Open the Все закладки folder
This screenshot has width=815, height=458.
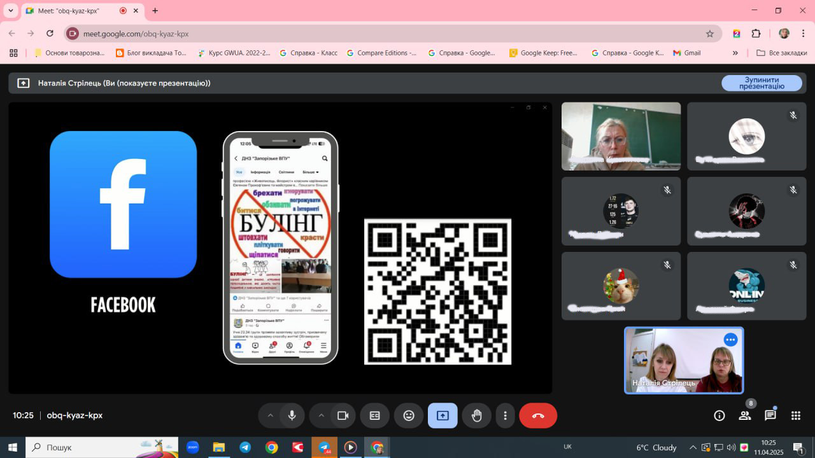point(781,53)
